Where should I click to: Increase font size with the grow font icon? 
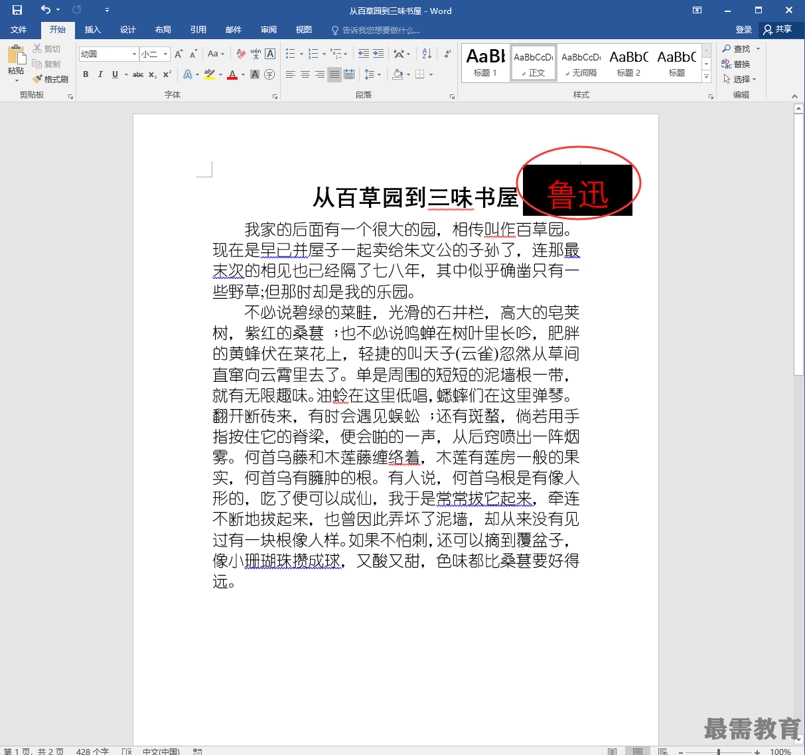(x=179, y=54)
